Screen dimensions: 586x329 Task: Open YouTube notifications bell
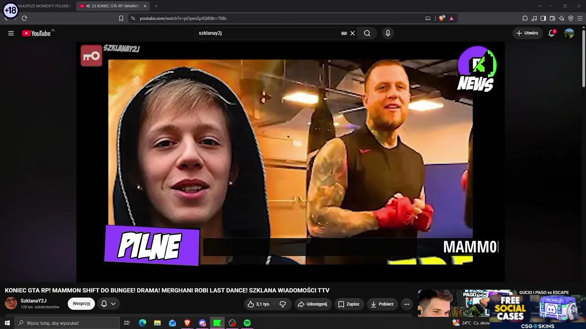click(552, 33)
